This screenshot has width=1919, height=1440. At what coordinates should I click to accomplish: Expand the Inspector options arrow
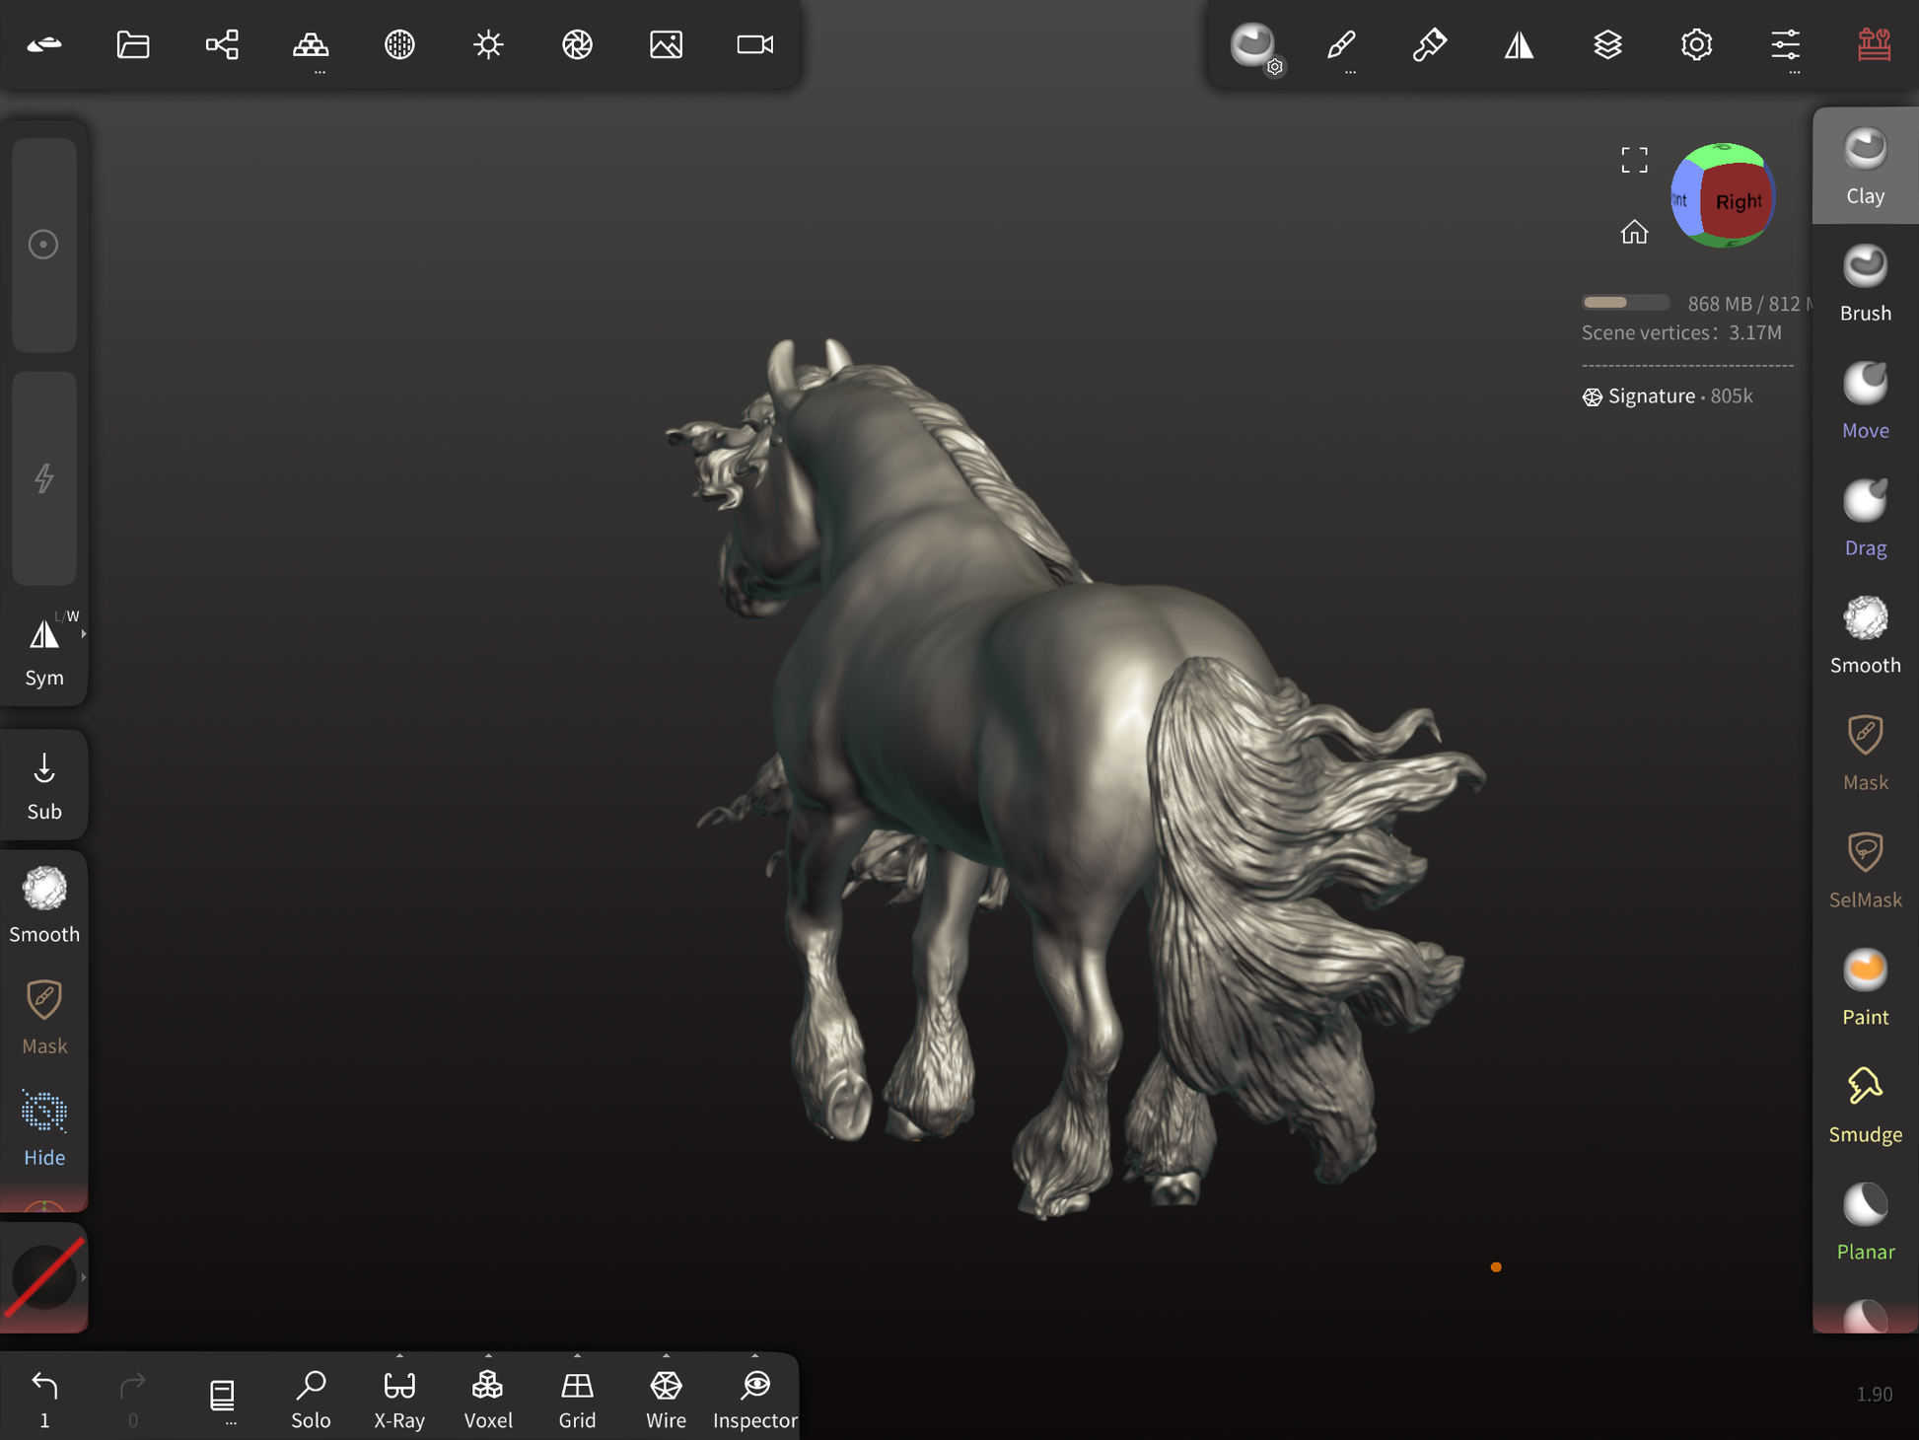pyautogui.click(x=754, y=1356)
